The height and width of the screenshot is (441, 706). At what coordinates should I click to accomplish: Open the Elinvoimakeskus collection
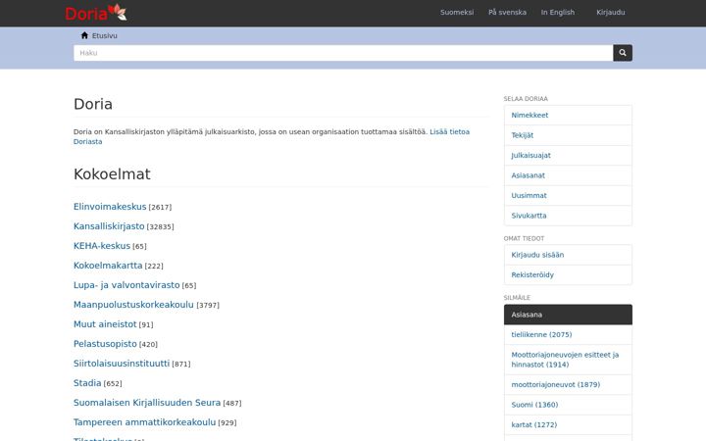(110, 207)
